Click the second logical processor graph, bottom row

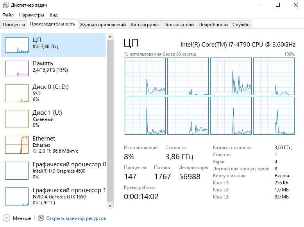point(188,115)
